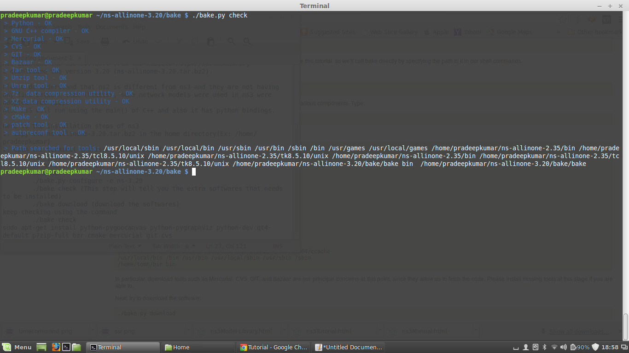Viewport: 629px width, 353px height.
Task: Open the file manager launcher icon
Action: click(76, 347)
